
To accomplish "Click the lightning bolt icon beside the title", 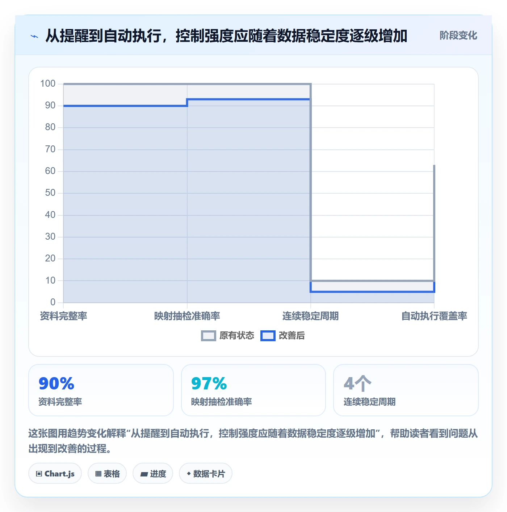I will tap(34, 36).
